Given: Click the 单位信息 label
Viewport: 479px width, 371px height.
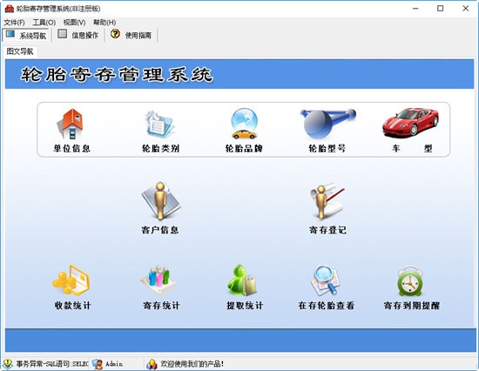Looking at the screenshot, I should pos(71,149).
